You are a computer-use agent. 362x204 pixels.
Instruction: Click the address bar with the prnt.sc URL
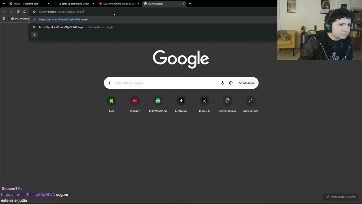[153, 12]
